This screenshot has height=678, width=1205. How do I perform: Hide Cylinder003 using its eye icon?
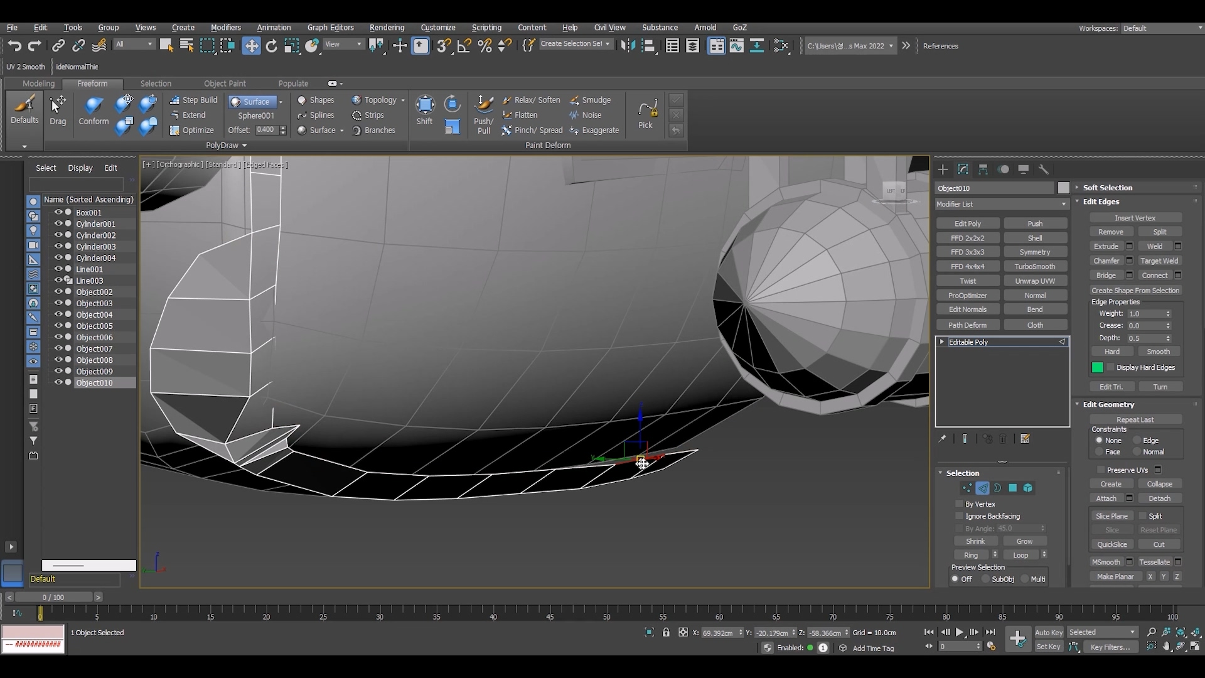58,246
